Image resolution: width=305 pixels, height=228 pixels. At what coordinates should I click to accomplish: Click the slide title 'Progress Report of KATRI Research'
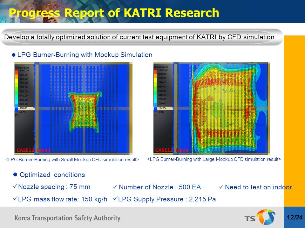(114, 13)
